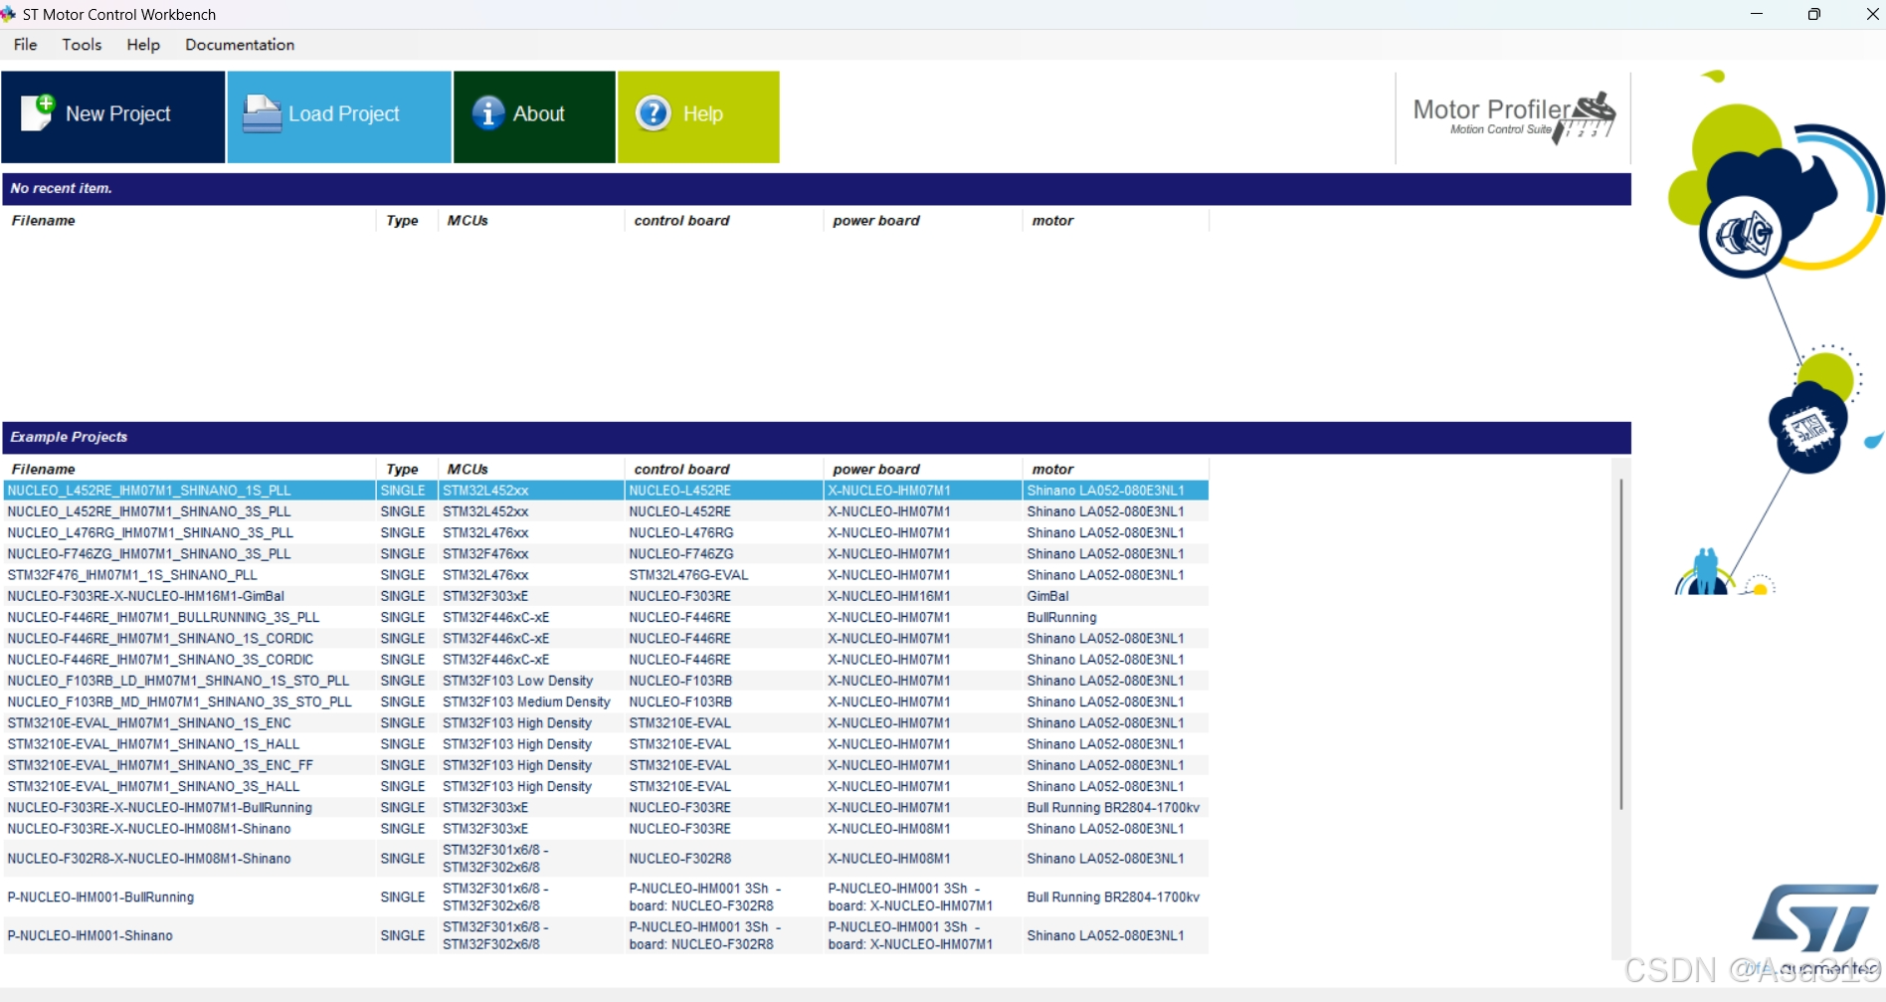Select NUCLEO-F446RE_IHM07M1_SHINANO_1S_CORDIC example
This screenshot has height=1002, width=1886.
(606, 638)
